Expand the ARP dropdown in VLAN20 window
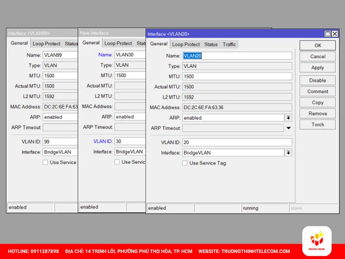Screen dimensions: 345x259 coord(288,118)
